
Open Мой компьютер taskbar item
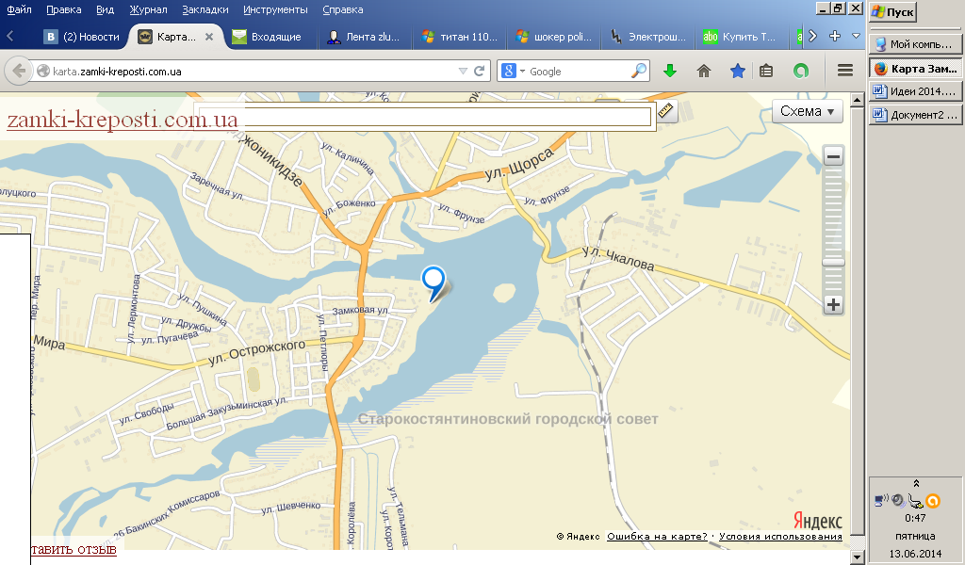pos(915,44)
